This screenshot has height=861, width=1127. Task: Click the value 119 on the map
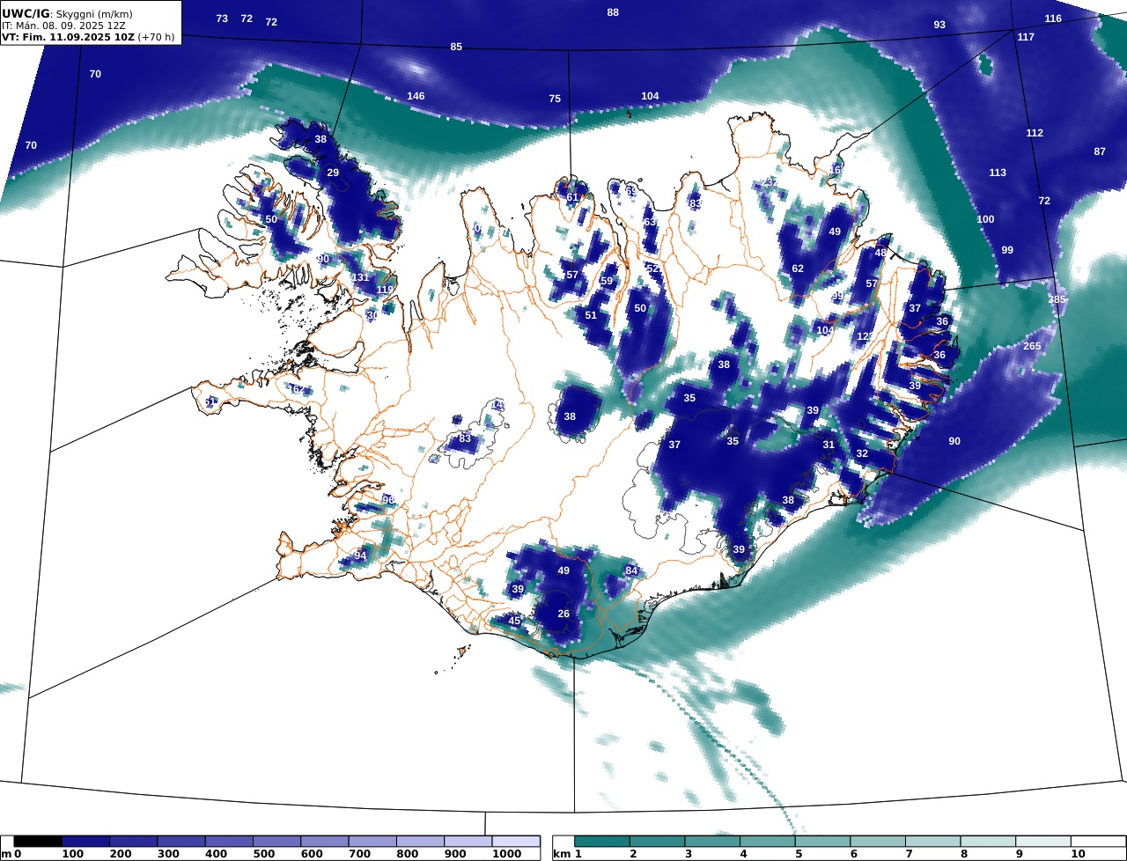point(385,290)
